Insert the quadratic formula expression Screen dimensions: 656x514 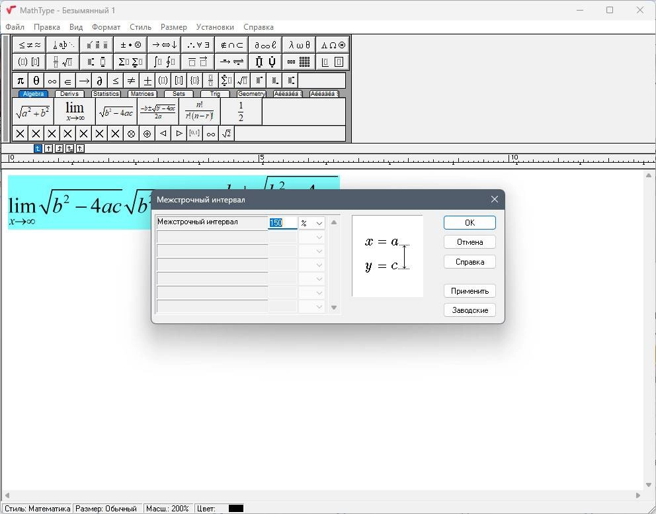point(158,111)
